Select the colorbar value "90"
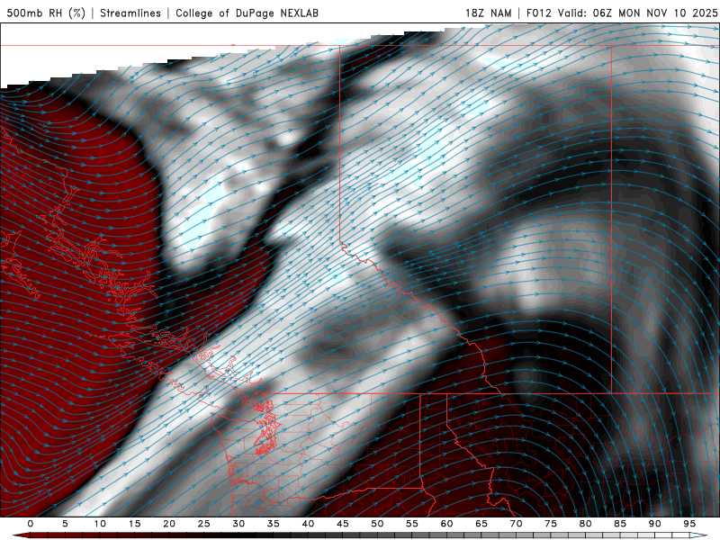 point(654,524)
